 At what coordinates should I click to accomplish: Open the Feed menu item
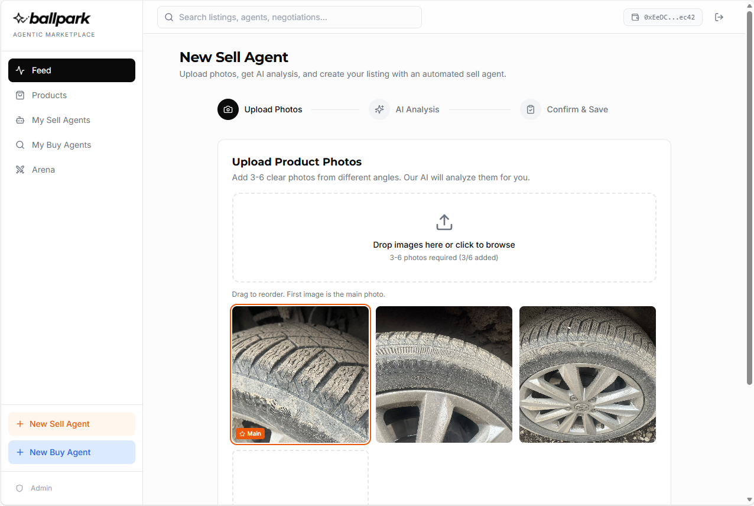click(71, 70)
